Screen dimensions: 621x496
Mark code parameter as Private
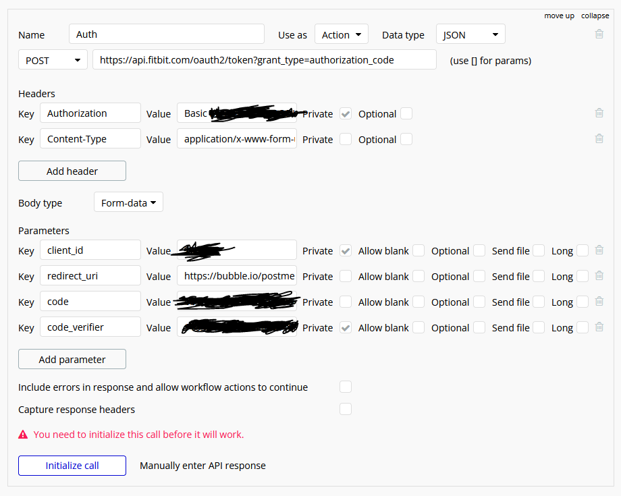tap(346, 302)
